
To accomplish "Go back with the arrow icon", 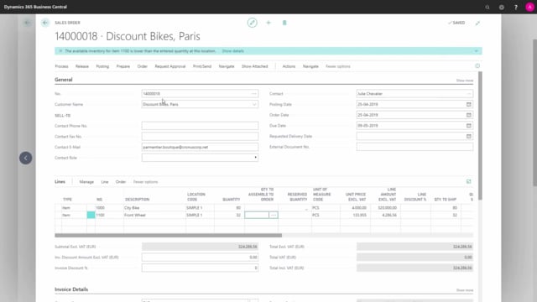I will pyautogui.click(x=45, y=23).
